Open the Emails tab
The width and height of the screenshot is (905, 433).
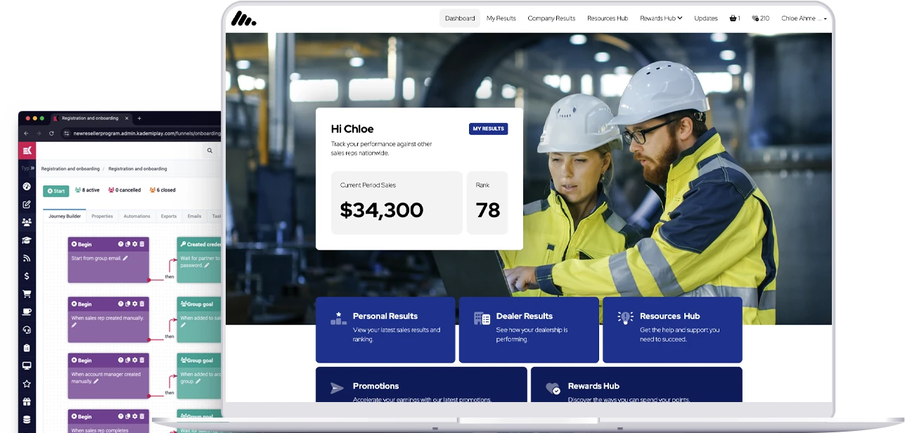194,216
